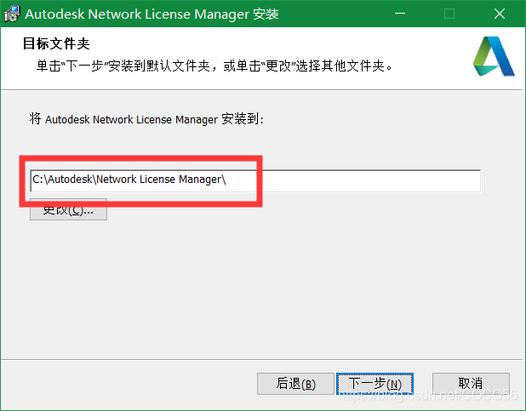Click the blank gray area below 更改 button
This screenshot has height=411, width=526.
coord(255,289)
